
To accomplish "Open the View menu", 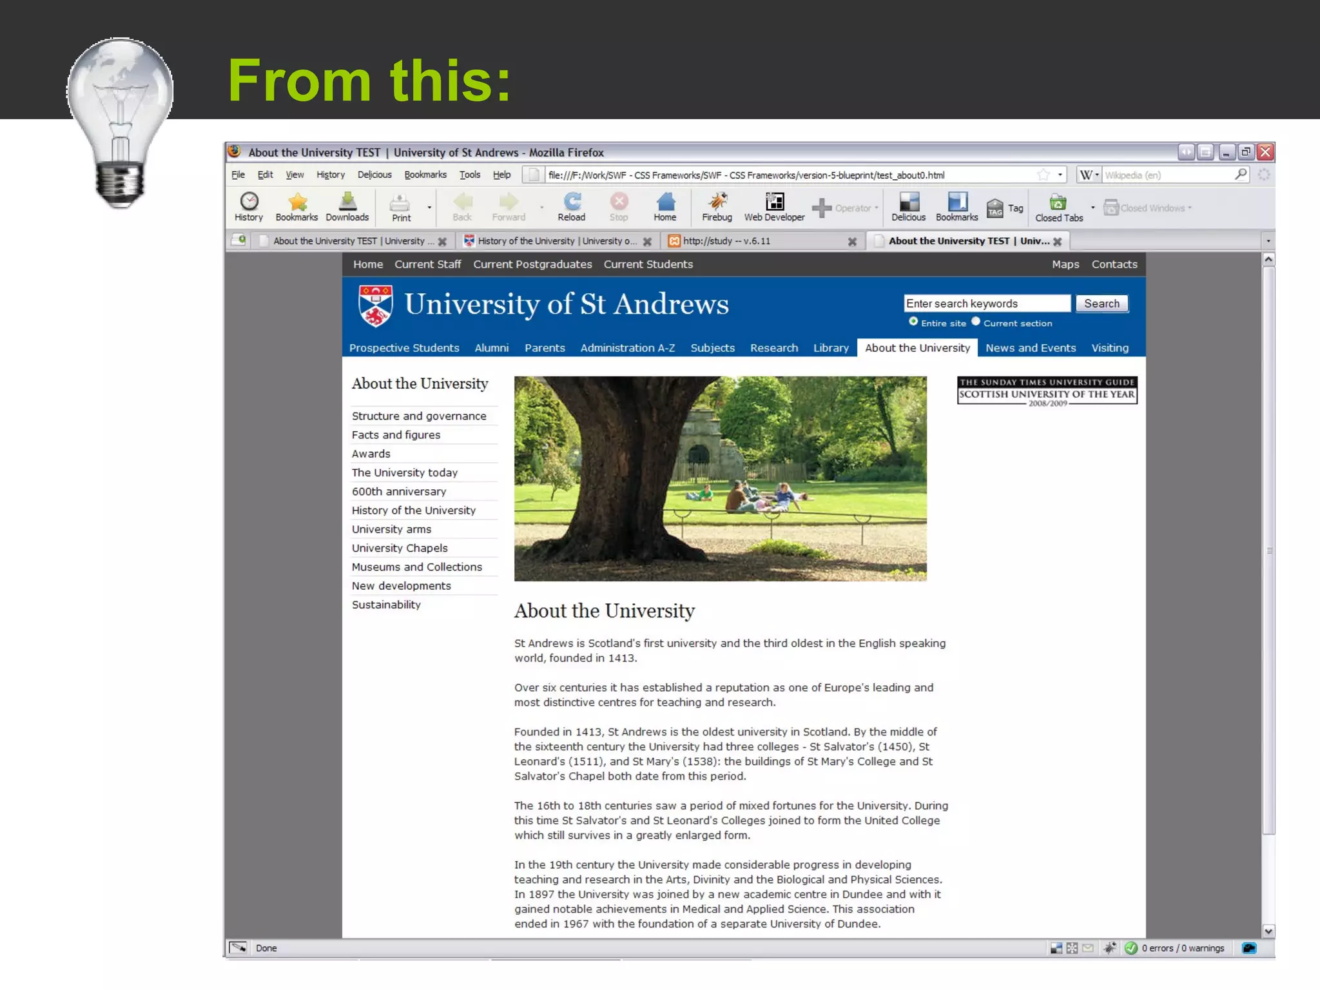I will 295,175.
